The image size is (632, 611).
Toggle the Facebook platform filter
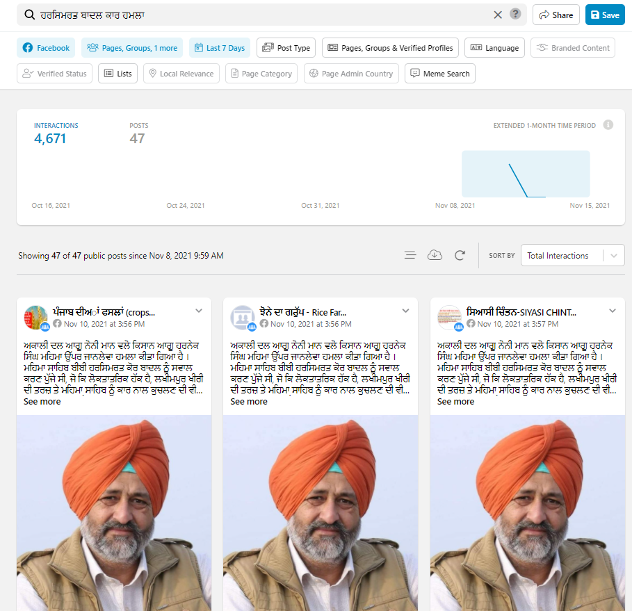(46, 48)
